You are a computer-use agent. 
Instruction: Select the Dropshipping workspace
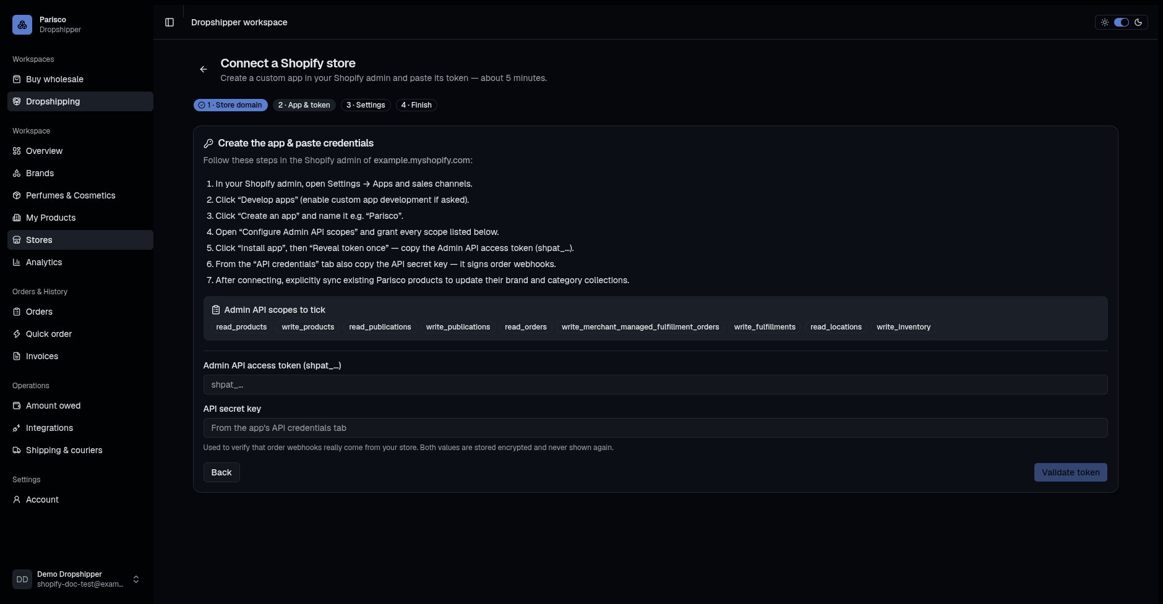point(80,101)
